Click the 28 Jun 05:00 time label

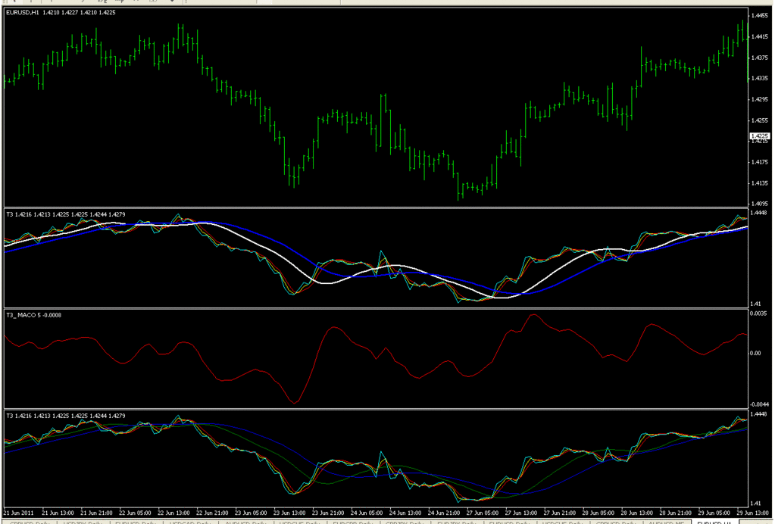coord(598,513)
